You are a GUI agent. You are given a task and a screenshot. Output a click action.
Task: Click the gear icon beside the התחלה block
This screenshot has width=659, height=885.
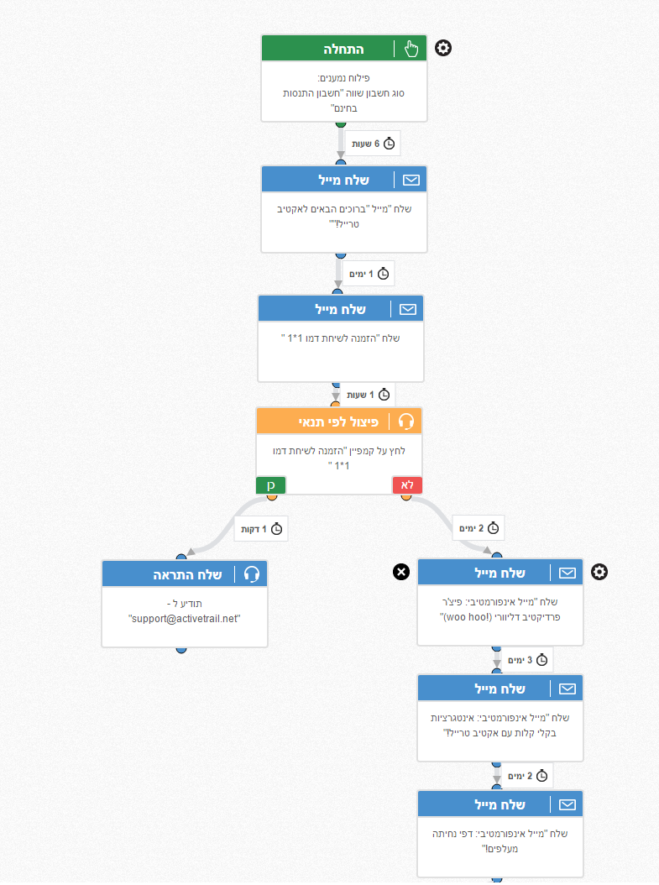(443, 49)
